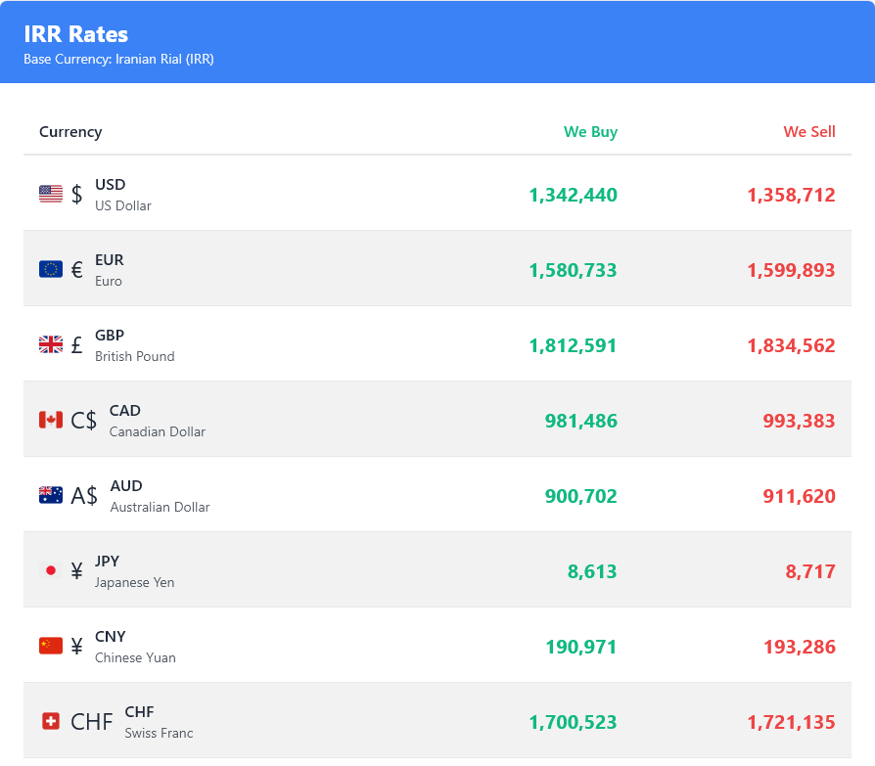Click the EU flag icon

pos(50,269)
